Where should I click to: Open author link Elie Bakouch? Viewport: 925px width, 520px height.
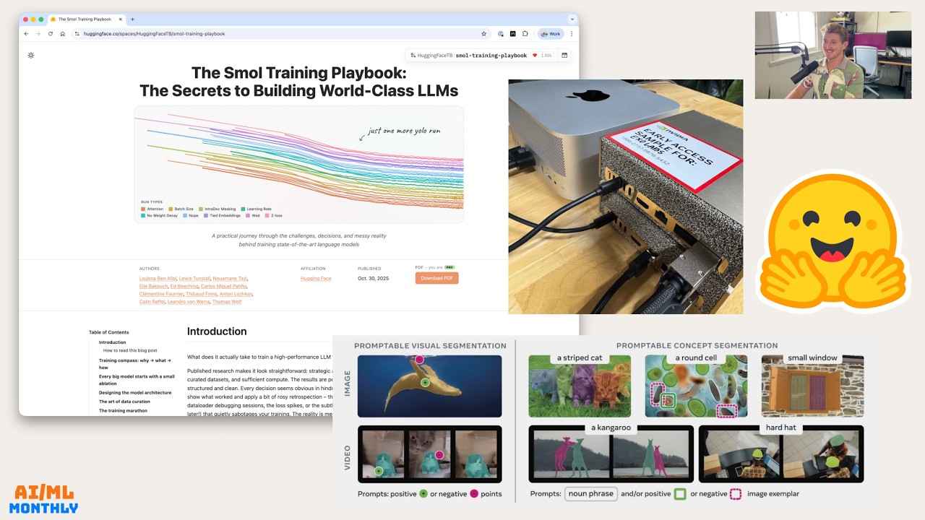(x=153, y=286)
